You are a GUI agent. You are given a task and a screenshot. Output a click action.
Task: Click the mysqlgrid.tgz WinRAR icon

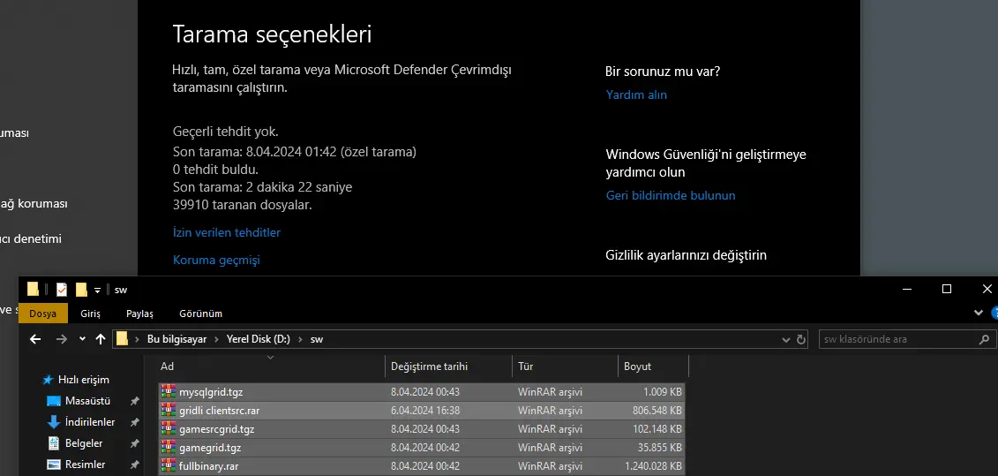(168, 391)
